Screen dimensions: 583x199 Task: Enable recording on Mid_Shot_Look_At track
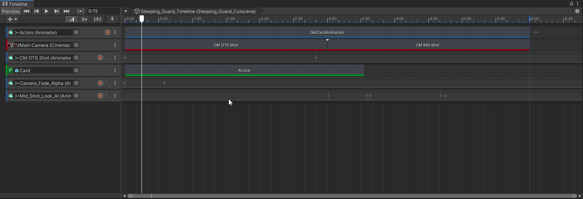[100, 96]
